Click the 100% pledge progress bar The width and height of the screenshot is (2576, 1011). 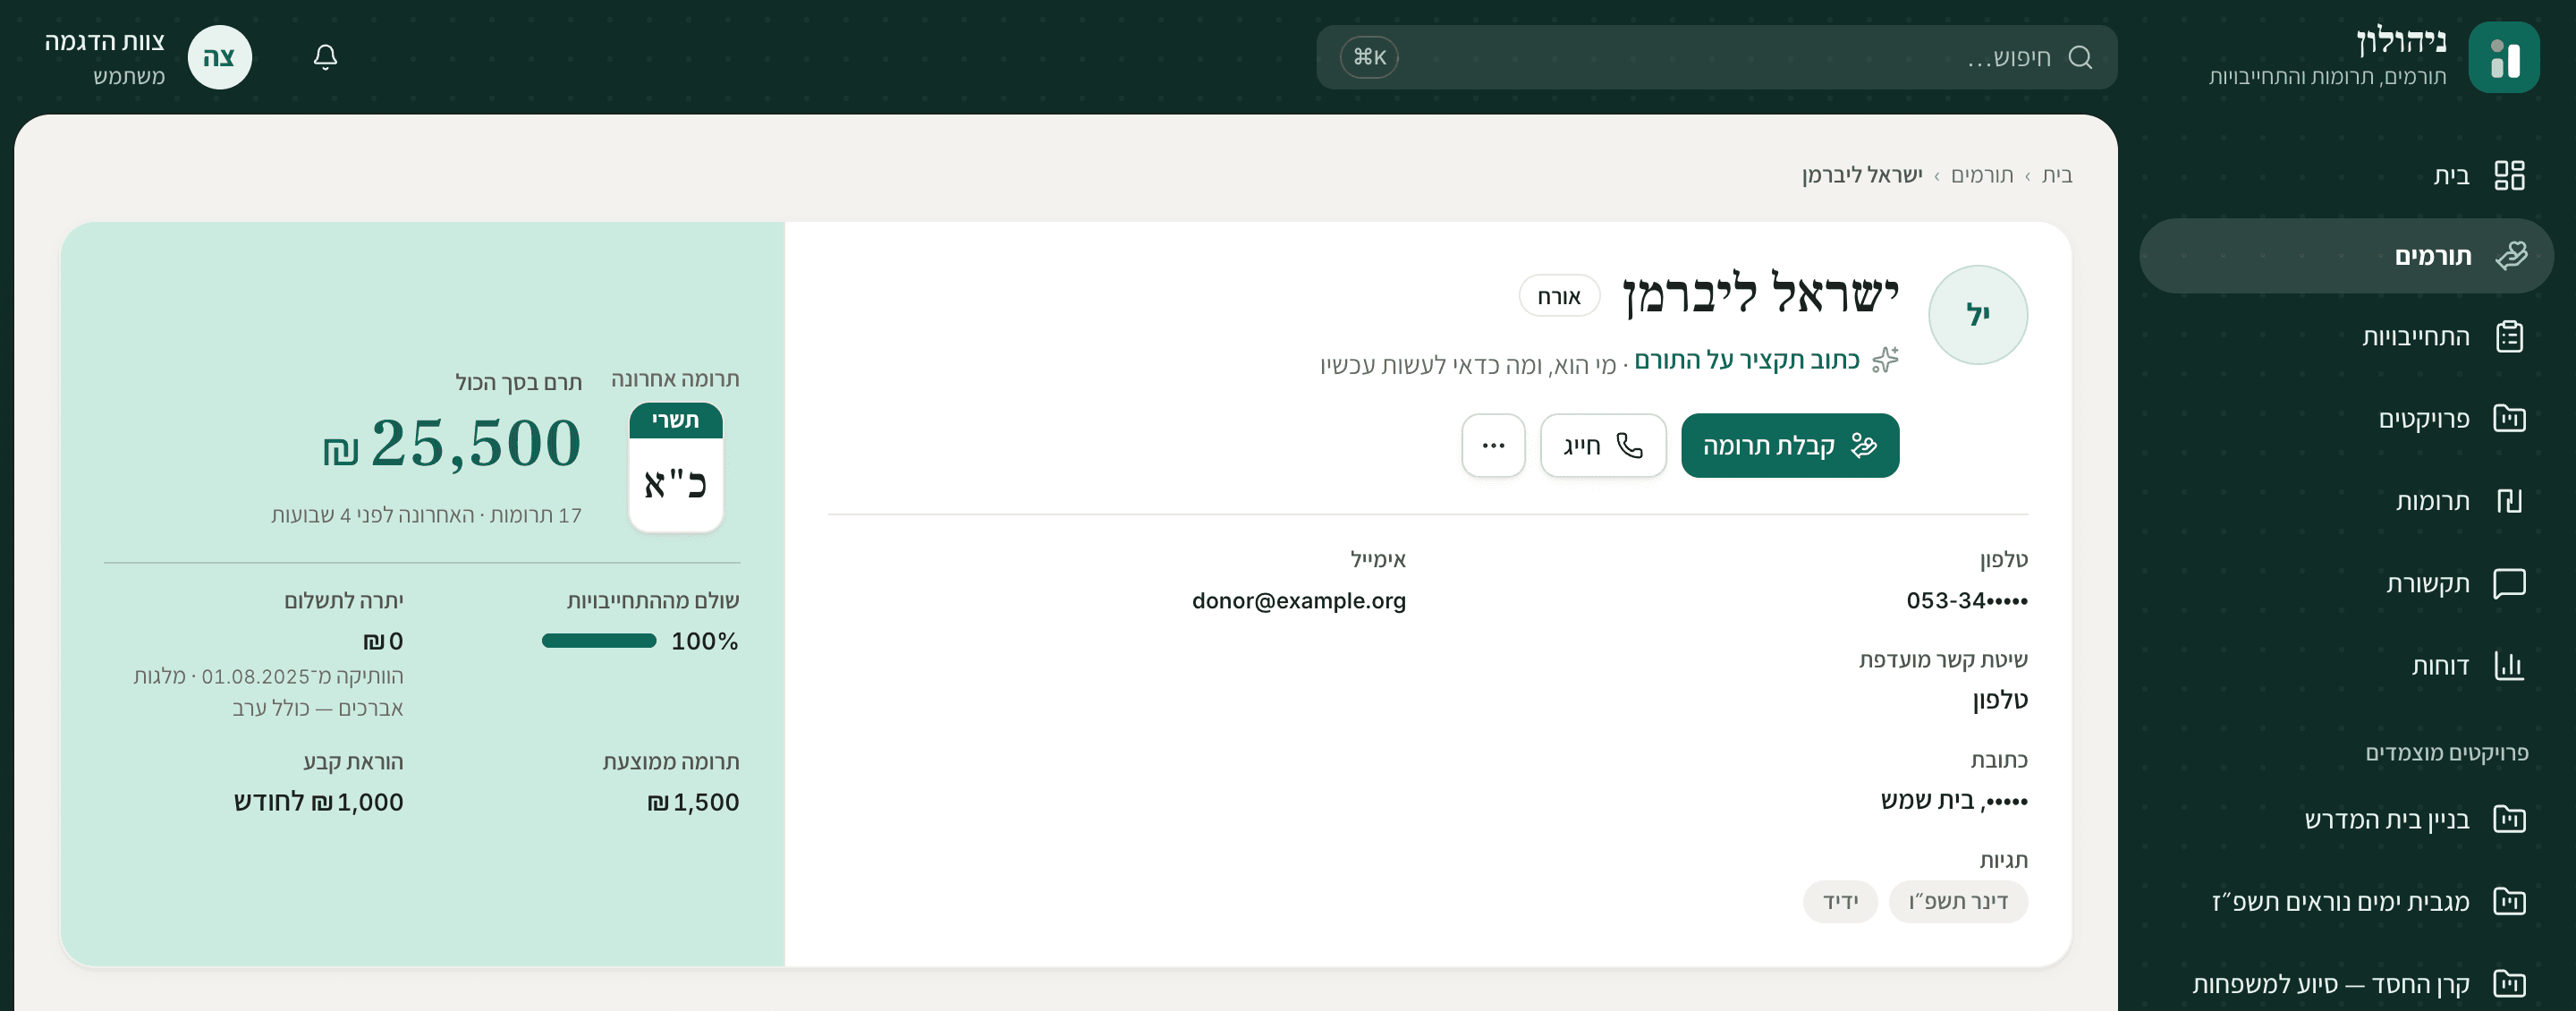click(x=599, y=641)
